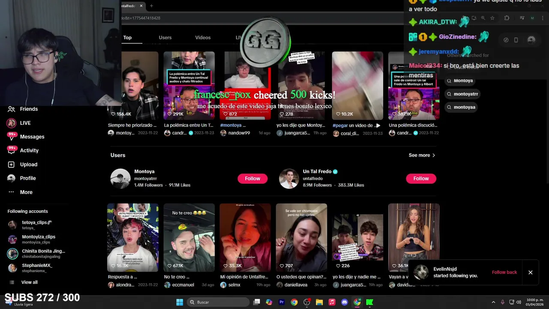Open clock and date panel
The image size is (549, 309).
tap(535, 302)
